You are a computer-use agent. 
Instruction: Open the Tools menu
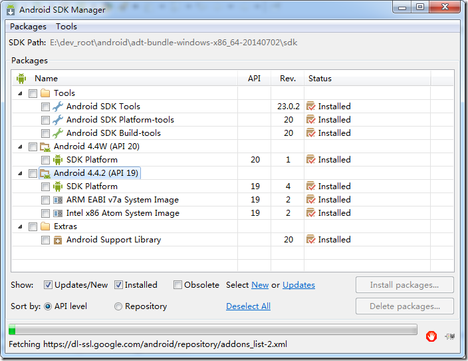tap(66, 27)
